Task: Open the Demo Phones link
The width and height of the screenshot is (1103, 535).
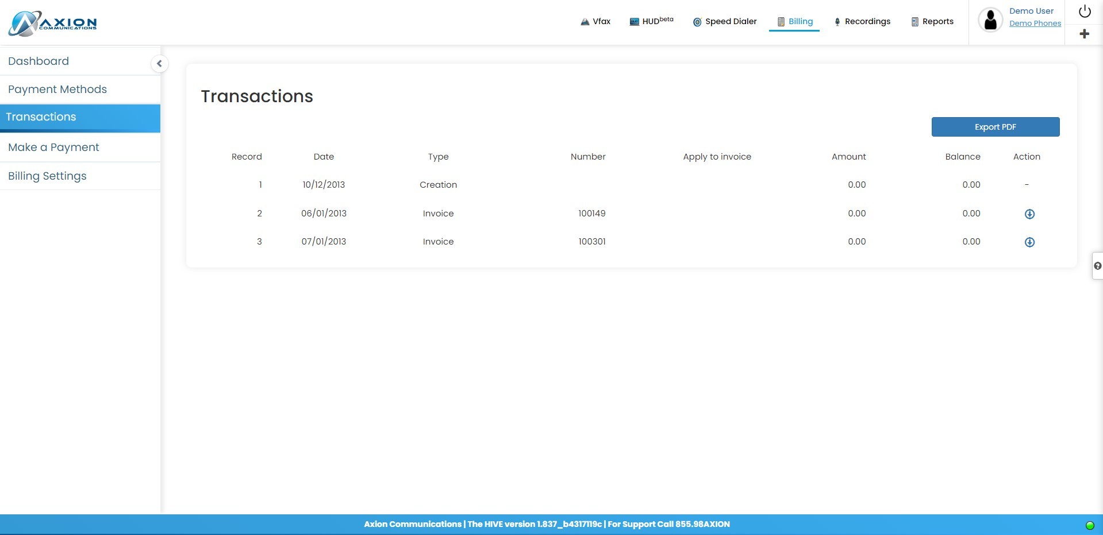Action: [1035, 24]
